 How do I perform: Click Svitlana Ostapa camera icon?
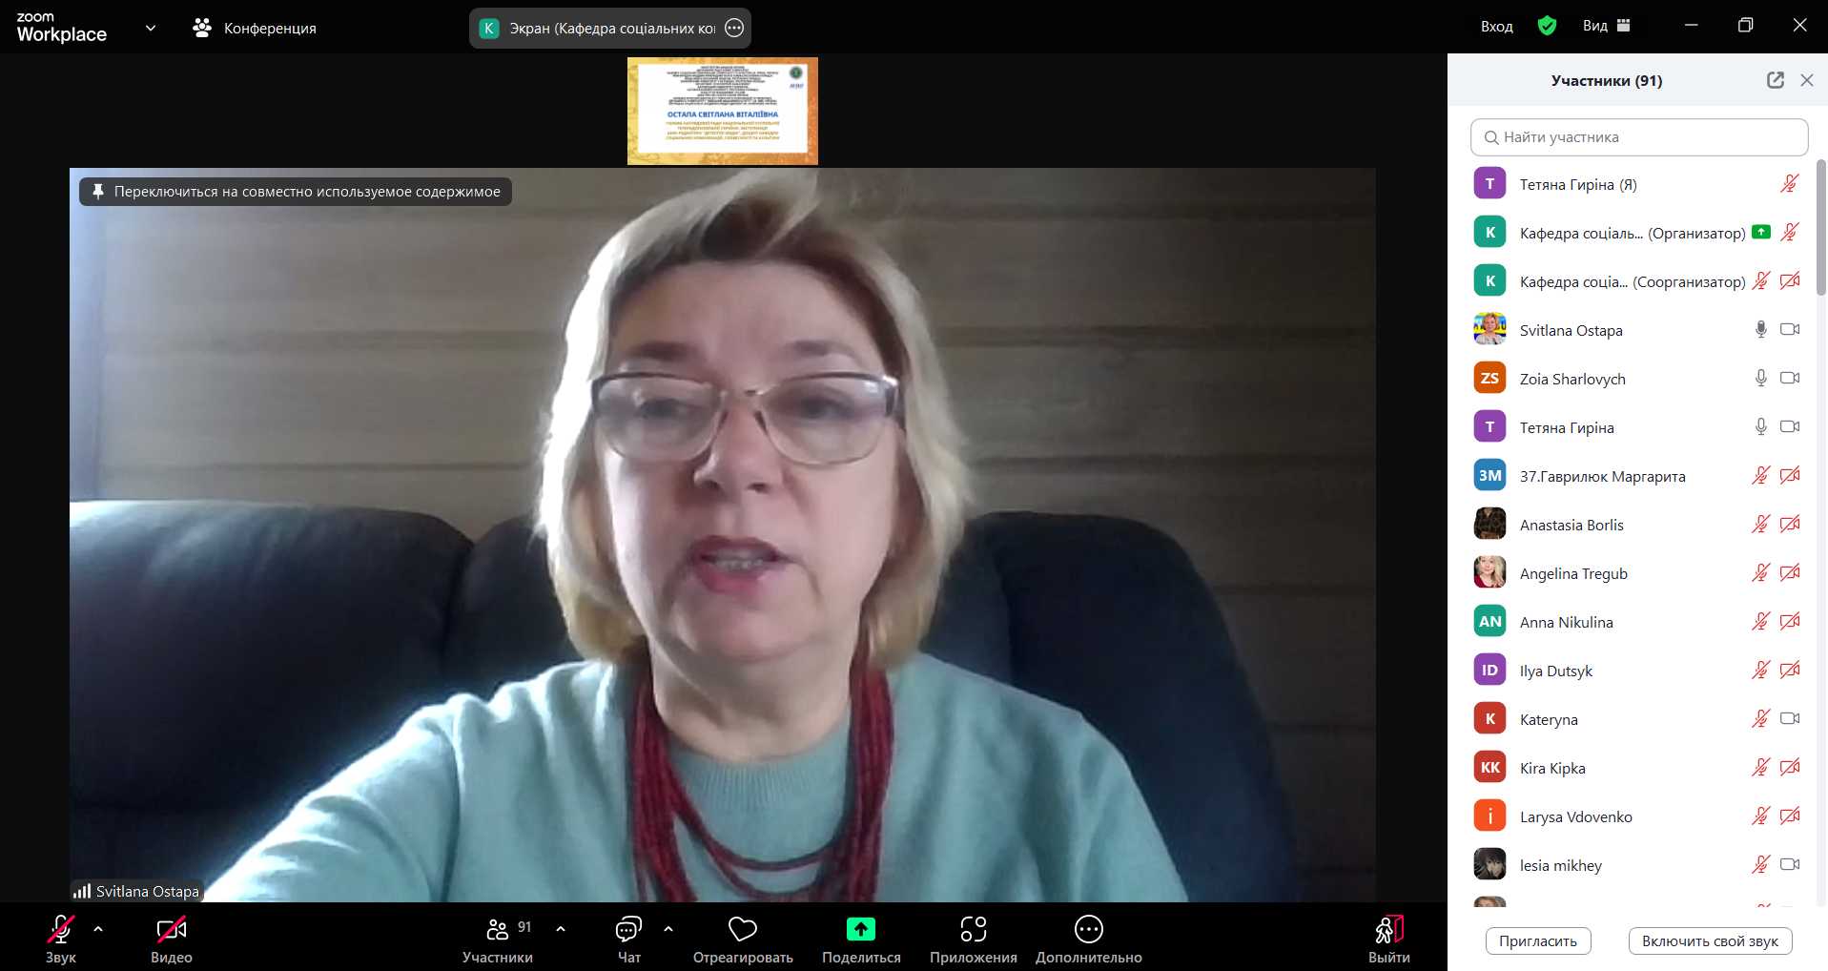[x=1790, y=329]
